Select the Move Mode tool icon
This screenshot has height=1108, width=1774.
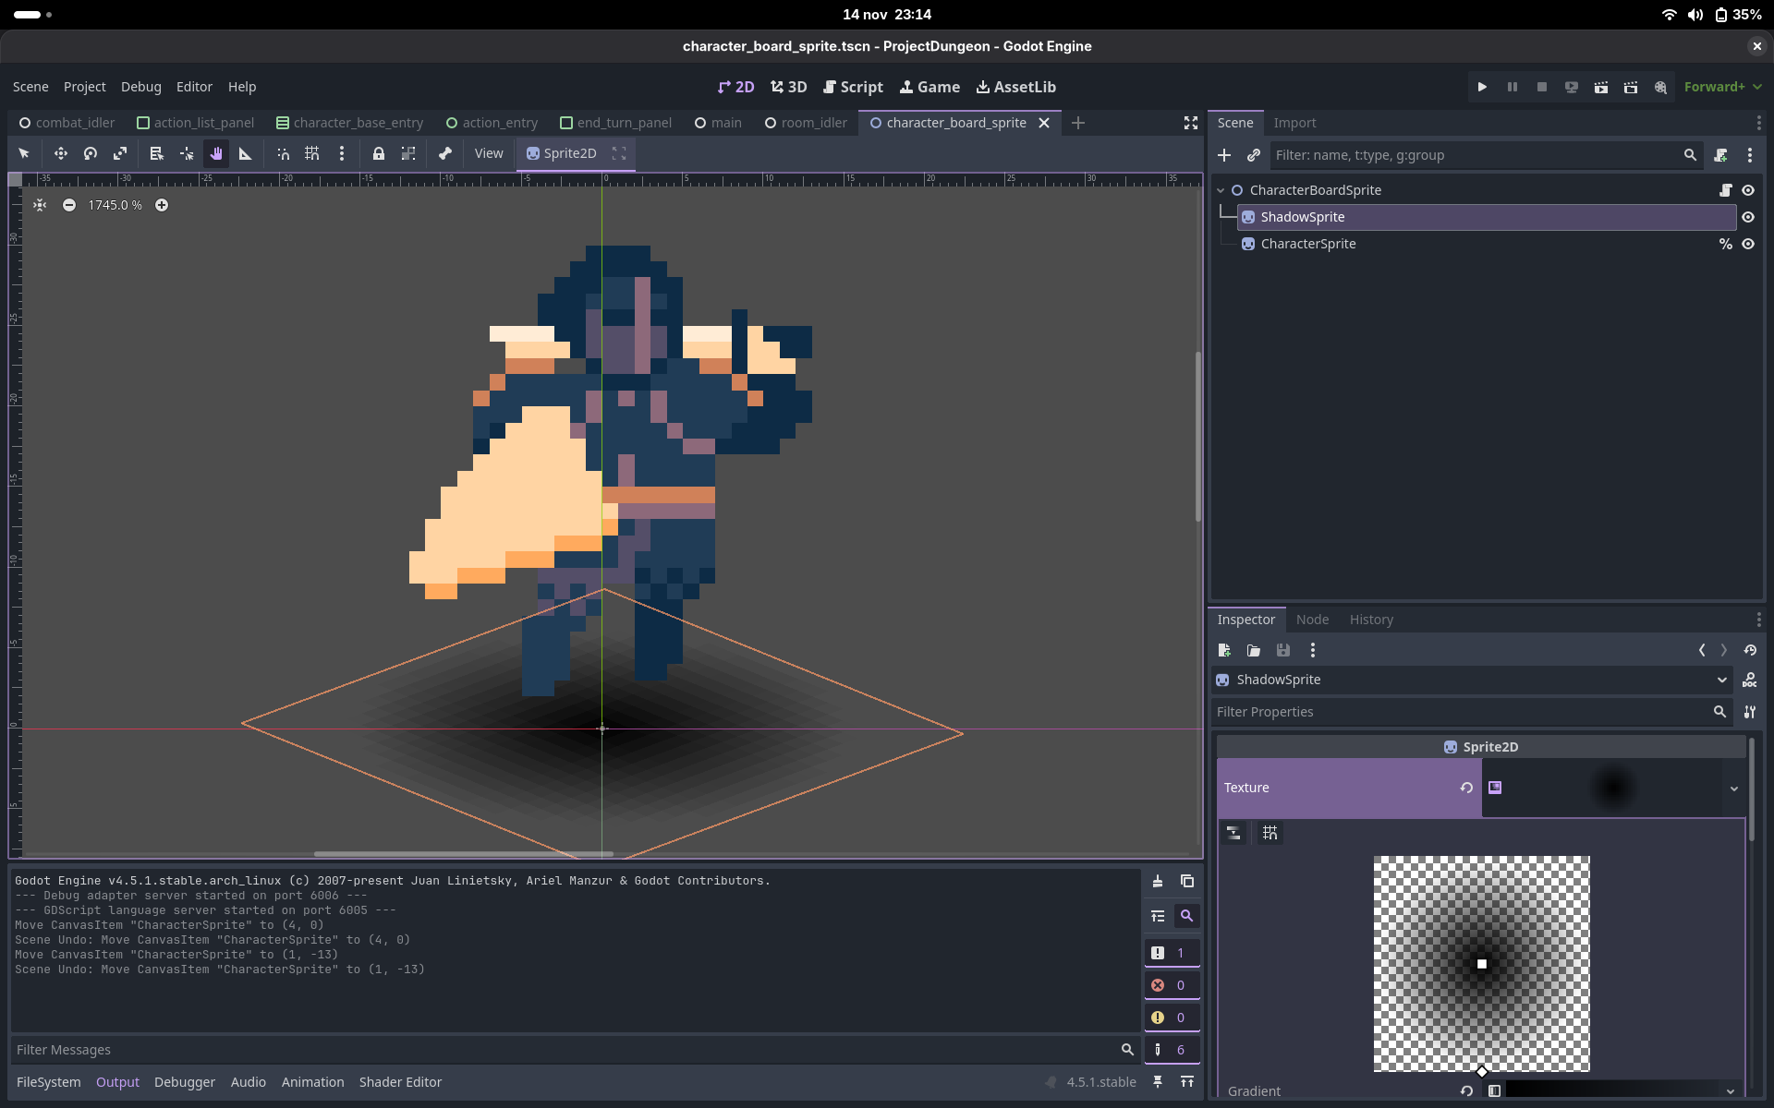pyautogui.click(x=61, y=153)
